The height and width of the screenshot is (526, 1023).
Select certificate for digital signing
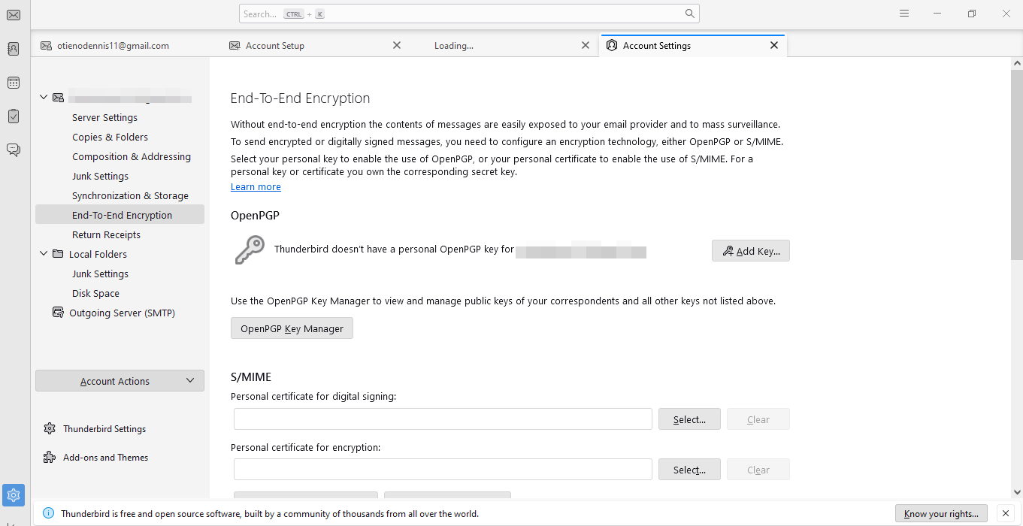tap(689, 419)
